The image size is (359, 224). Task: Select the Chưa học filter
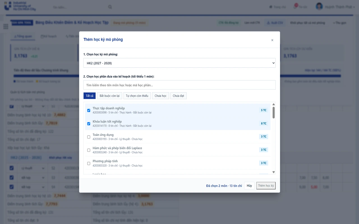[160, 96]
